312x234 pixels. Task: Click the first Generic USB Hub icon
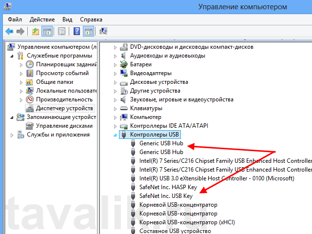133,143
